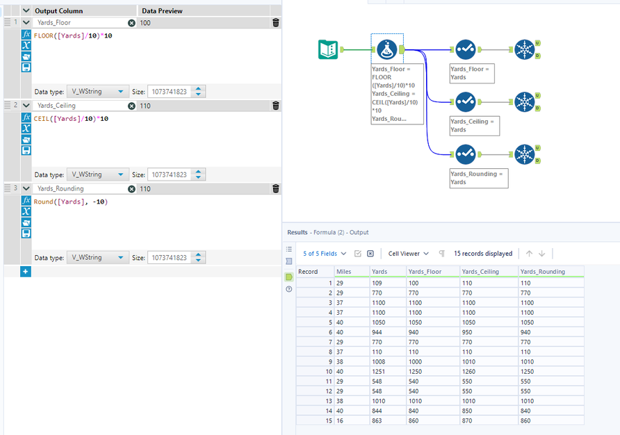Open Data type dropdown for Yards_Floor
Viewport: 620px width, 435px height.
(98, 91)
